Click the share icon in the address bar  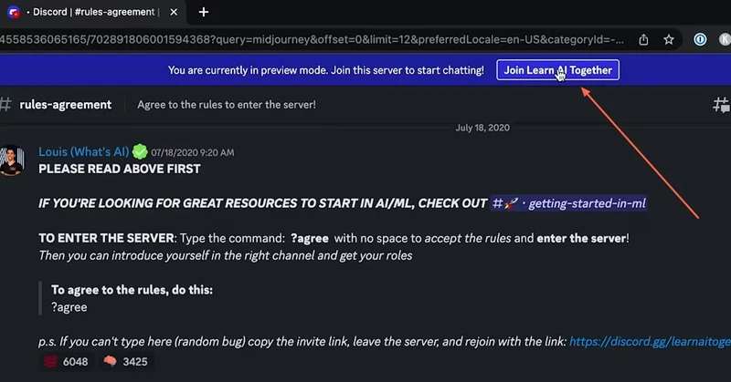click(x=644, y=39)
